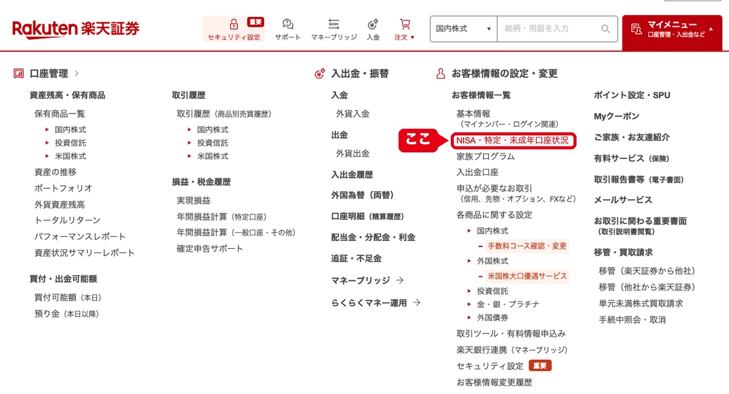Open 取引ツール・有料情報申込み
The height and width of the screenshot is (394, 729).
[x=511, y=333]
